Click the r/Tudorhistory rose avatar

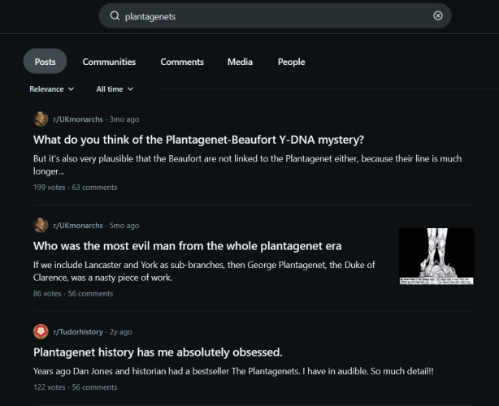pos(41,332)
